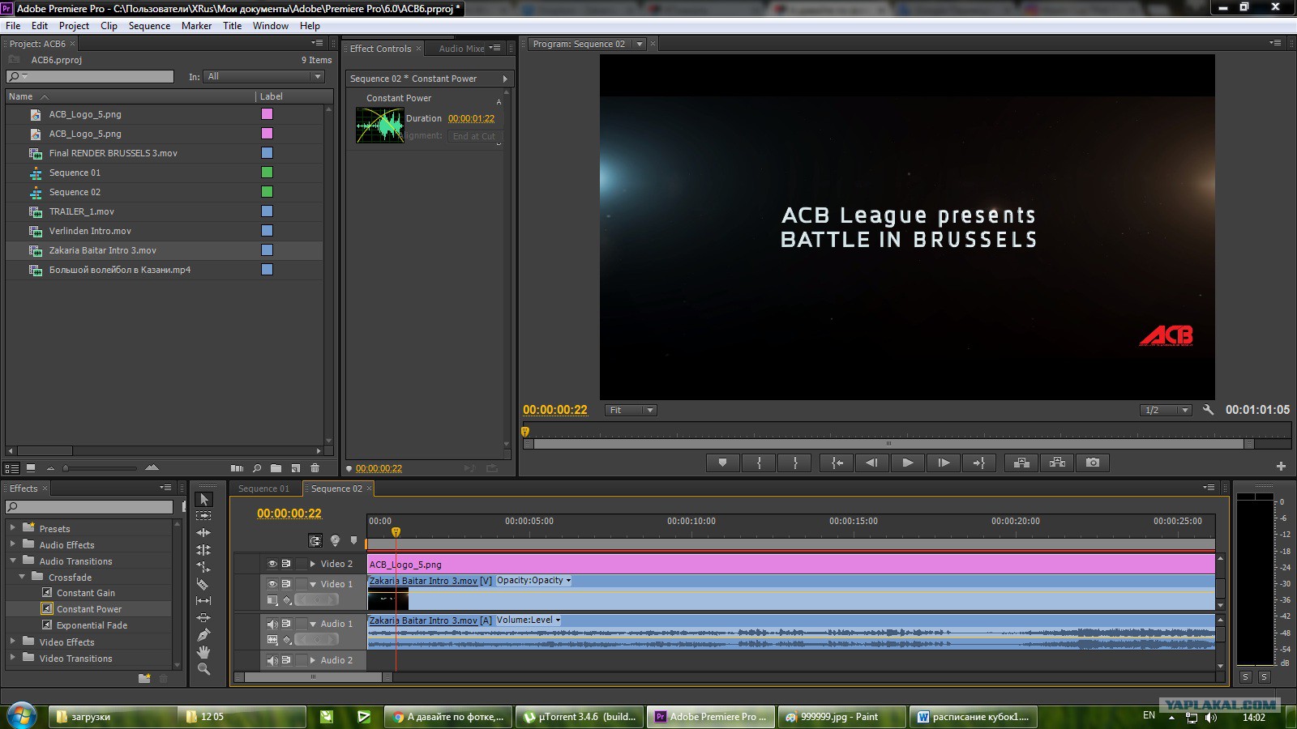Expand the Video 2 track
Viewport: 1297px width, 729px height.
(x=313, y=564)
